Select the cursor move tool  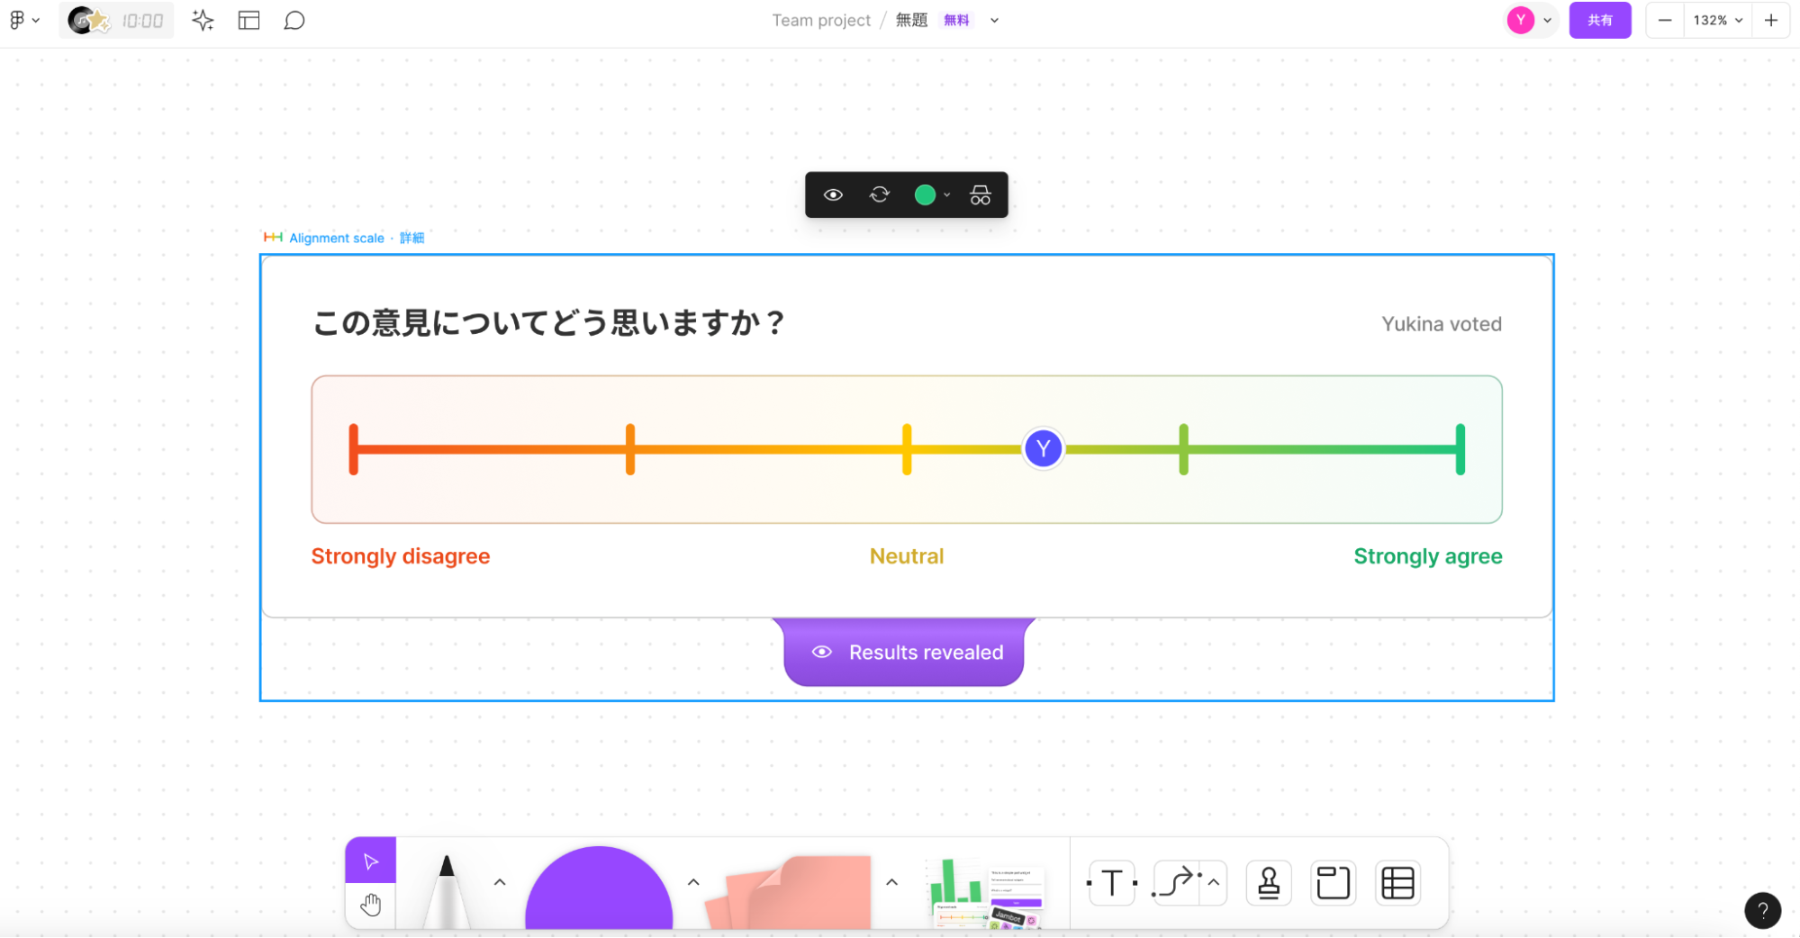[371, 861]
